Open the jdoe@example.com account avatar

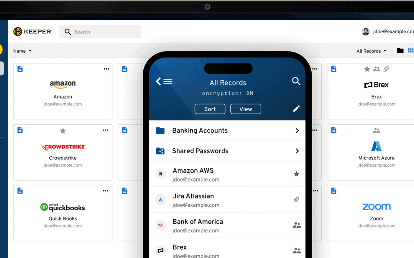click(366, 32)
